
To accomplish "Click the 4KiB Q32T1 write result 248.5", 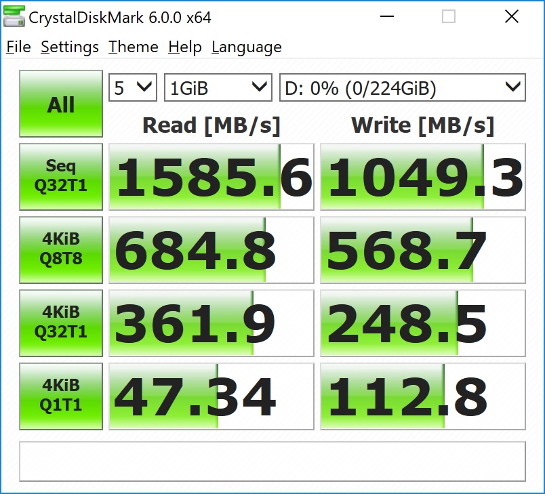I will coord(423,323).
